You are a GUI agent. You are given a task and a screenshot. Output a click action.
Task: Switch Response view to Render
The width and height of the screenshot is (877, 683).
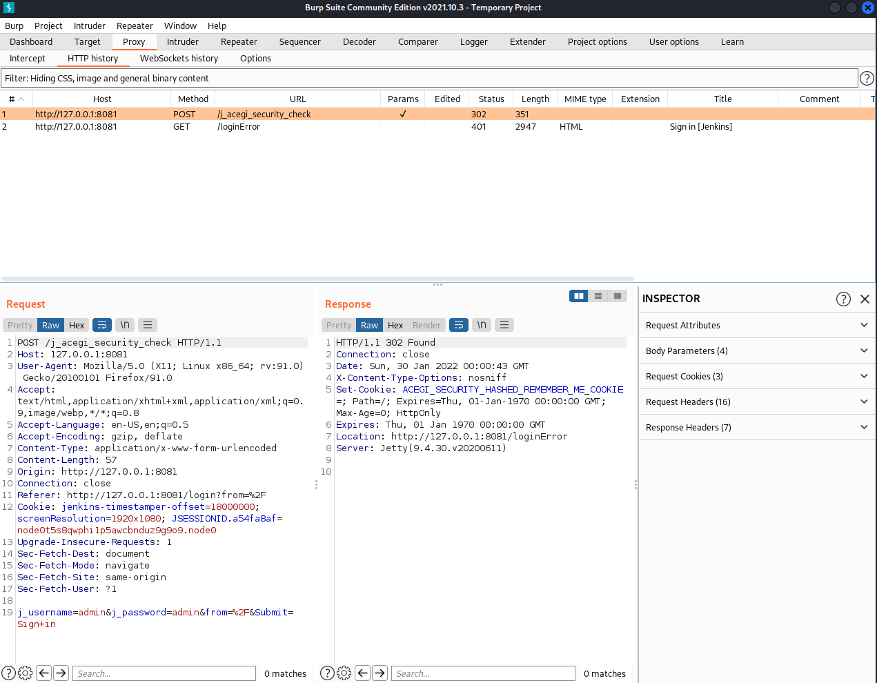pyautogui.click(x=426, y=326)
